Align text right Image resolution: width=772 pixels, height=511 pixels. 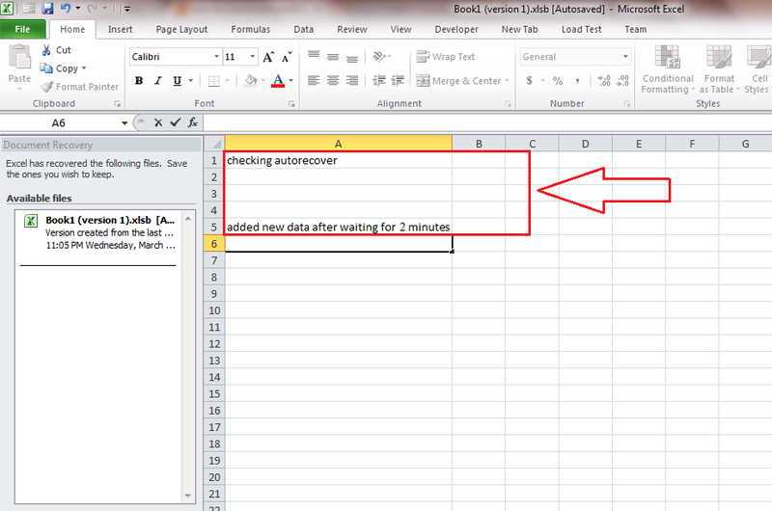pos(352,80)
